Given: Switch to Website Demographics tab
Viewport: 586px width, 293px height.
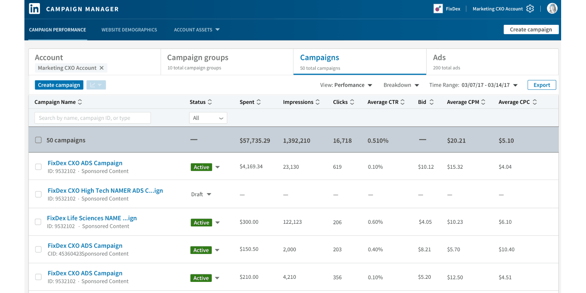Looking at the screenshot, I should pyautogui.click(x=129, y=30).
